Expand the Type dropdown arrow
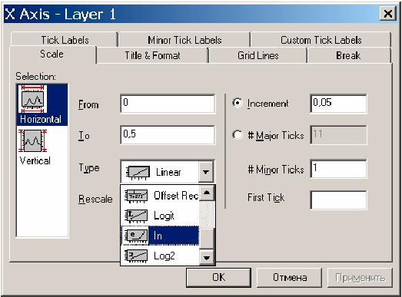 [x=206, y=172]
